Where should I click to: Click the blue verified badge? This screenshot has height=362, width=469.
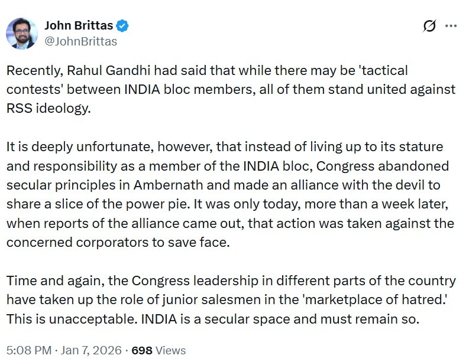point(123,26)
